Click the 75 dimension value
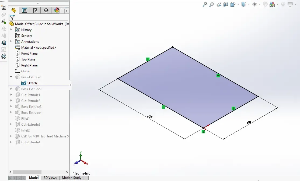The width and height of the screenshot is (300, 181). tap(150, 117)
